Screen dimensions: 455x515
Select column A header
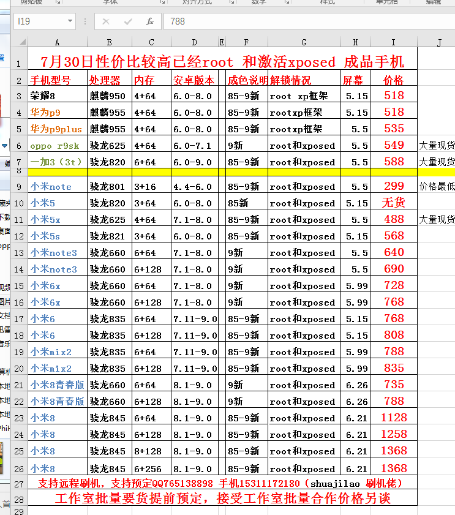pyautogui.click(x=58, y=42)
